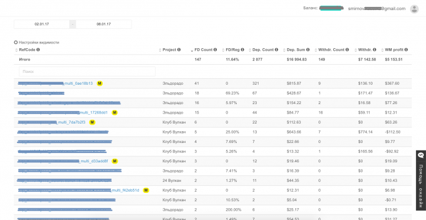Click total FD/Reg value 11.64%
The width and height of the screenshot is (426, 220).
click(232, 59)
